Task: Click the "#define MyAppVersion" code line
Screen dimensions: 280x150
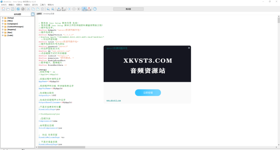Action: coord(56,35)
